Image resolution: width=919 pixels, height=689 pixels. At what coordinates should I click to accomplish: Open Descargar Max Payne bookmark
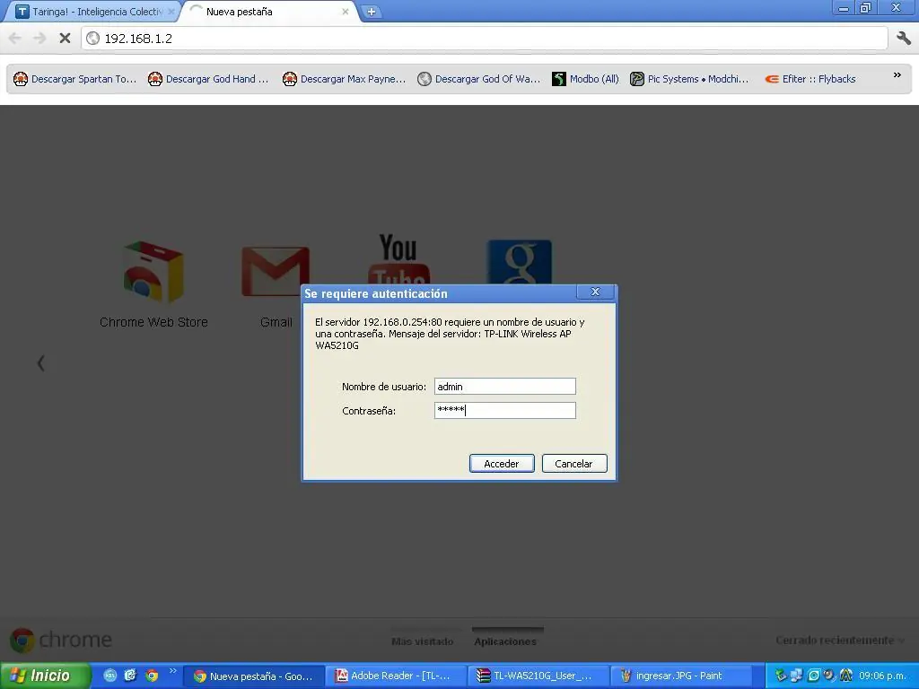coord(344,79)
